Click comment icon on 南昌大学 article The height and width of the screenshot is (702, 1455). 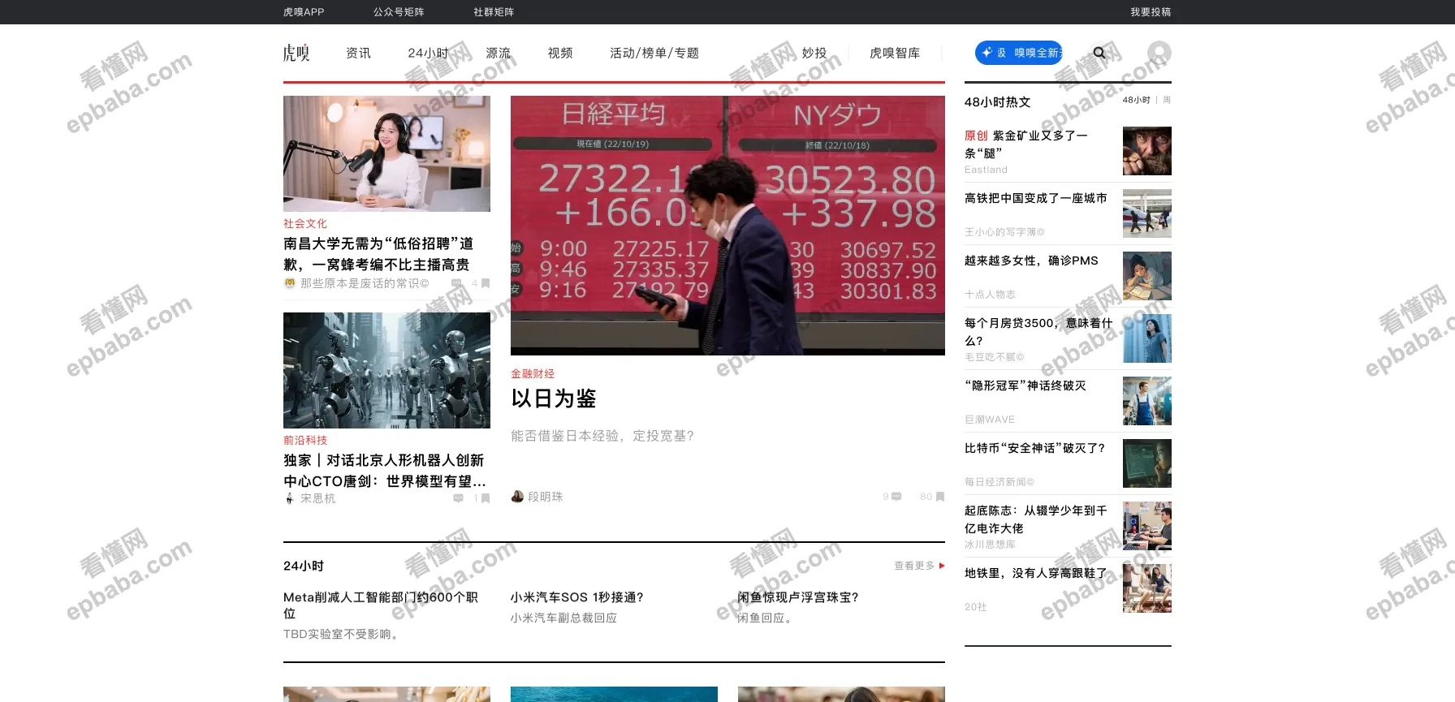pyautogui.click(x=456, y=283)
